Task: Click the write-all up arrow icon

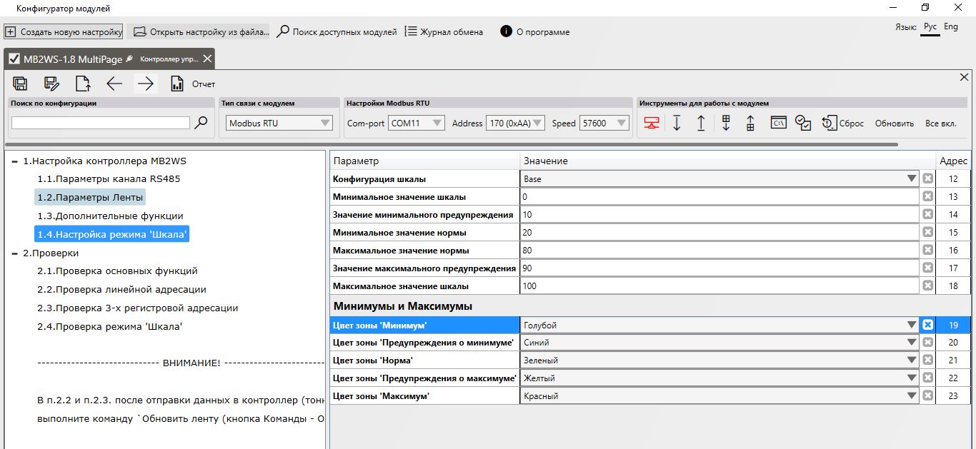Action: (701, 123)
